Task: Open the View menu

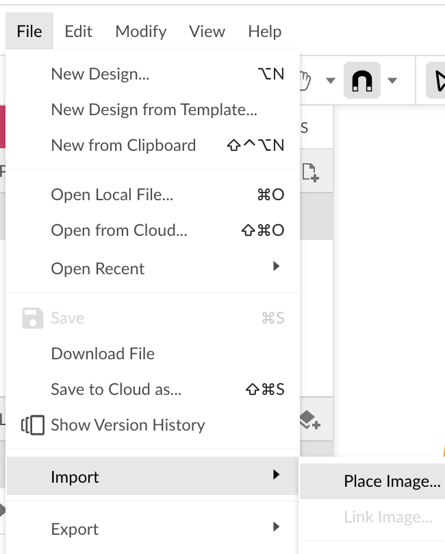Action: (207, 32)
